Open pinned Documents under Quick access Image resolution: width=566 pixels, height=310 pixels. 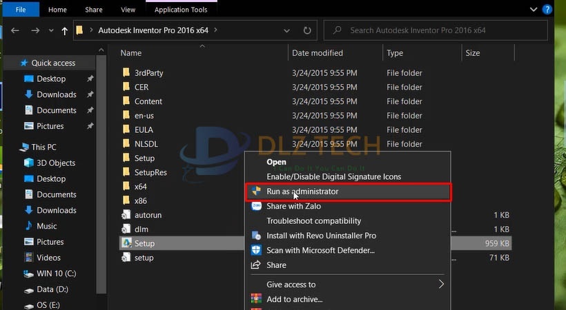(57, 110)
